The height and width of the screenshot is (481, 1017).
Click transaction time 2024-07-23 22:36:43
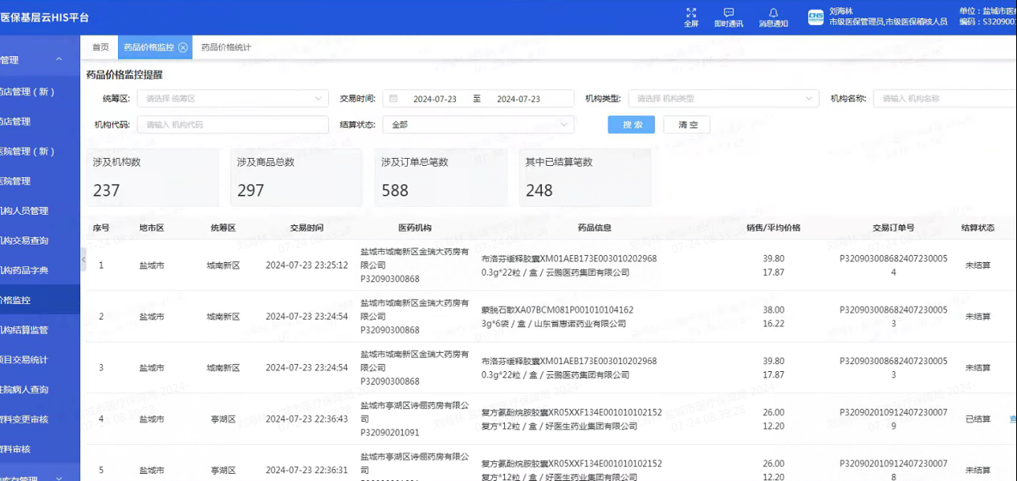click(x=307, y=419)
